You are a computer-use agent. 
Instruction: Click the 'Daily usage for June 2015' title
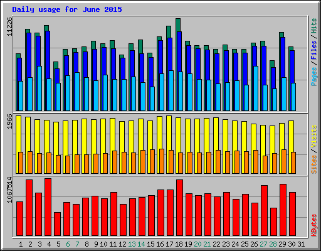coord(67,9)
